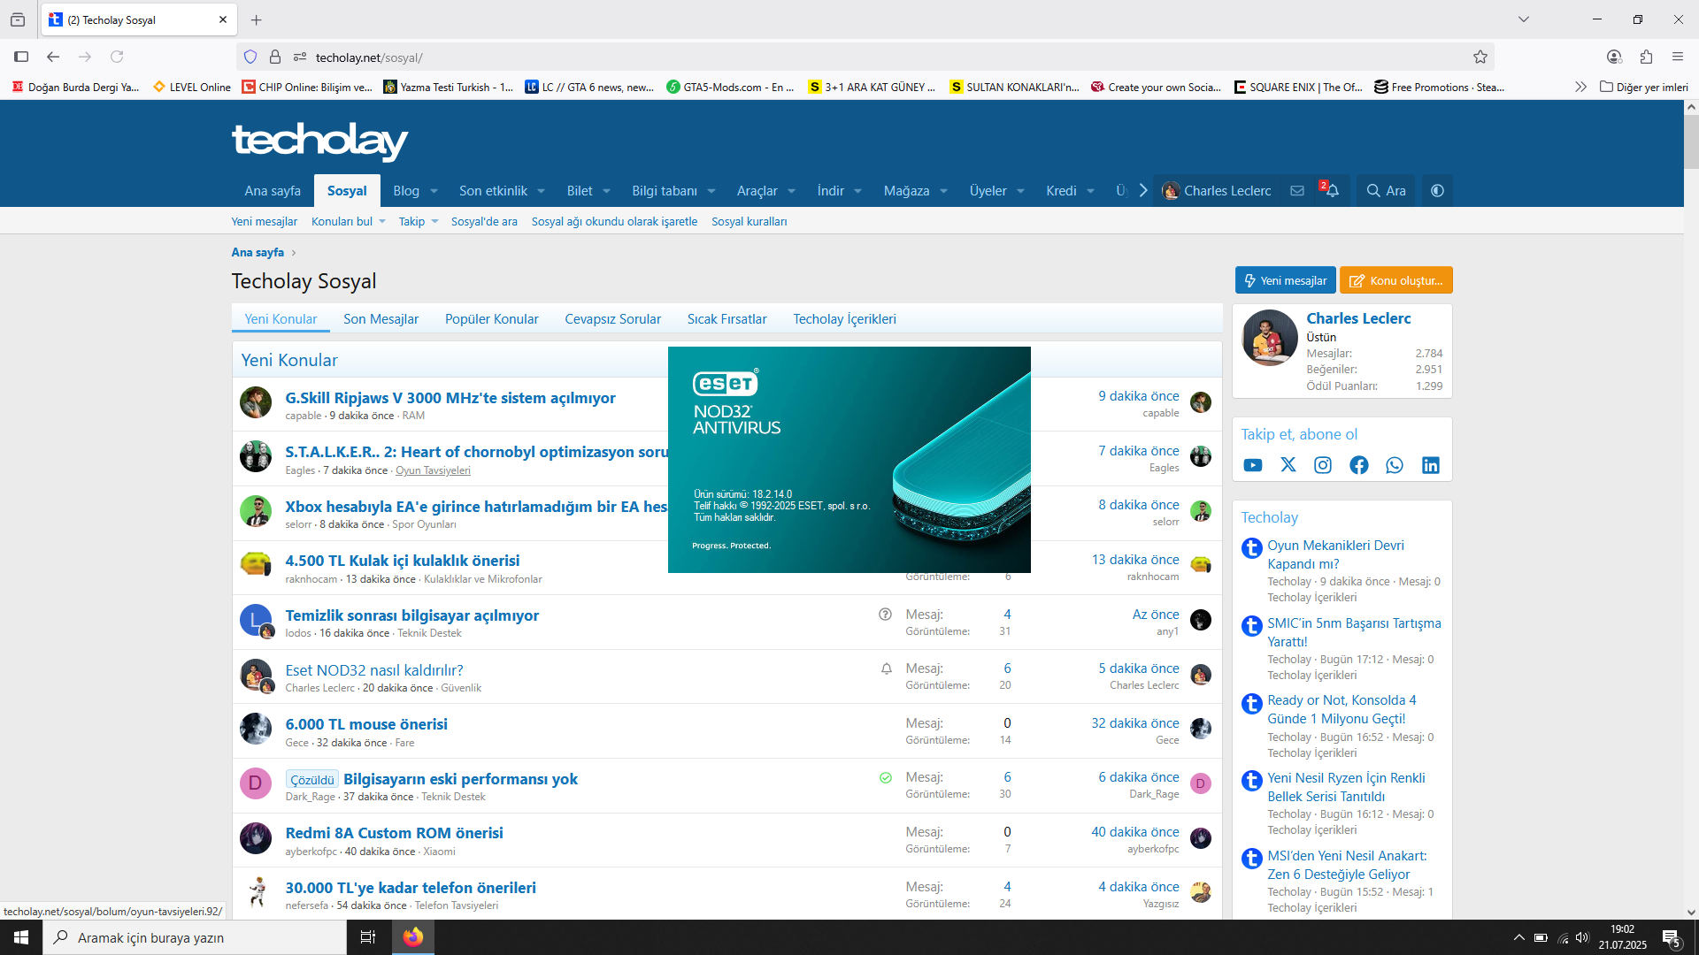Open the Instagram social link
This screenshot has height=955, width=1699.
coord(1323,465)
